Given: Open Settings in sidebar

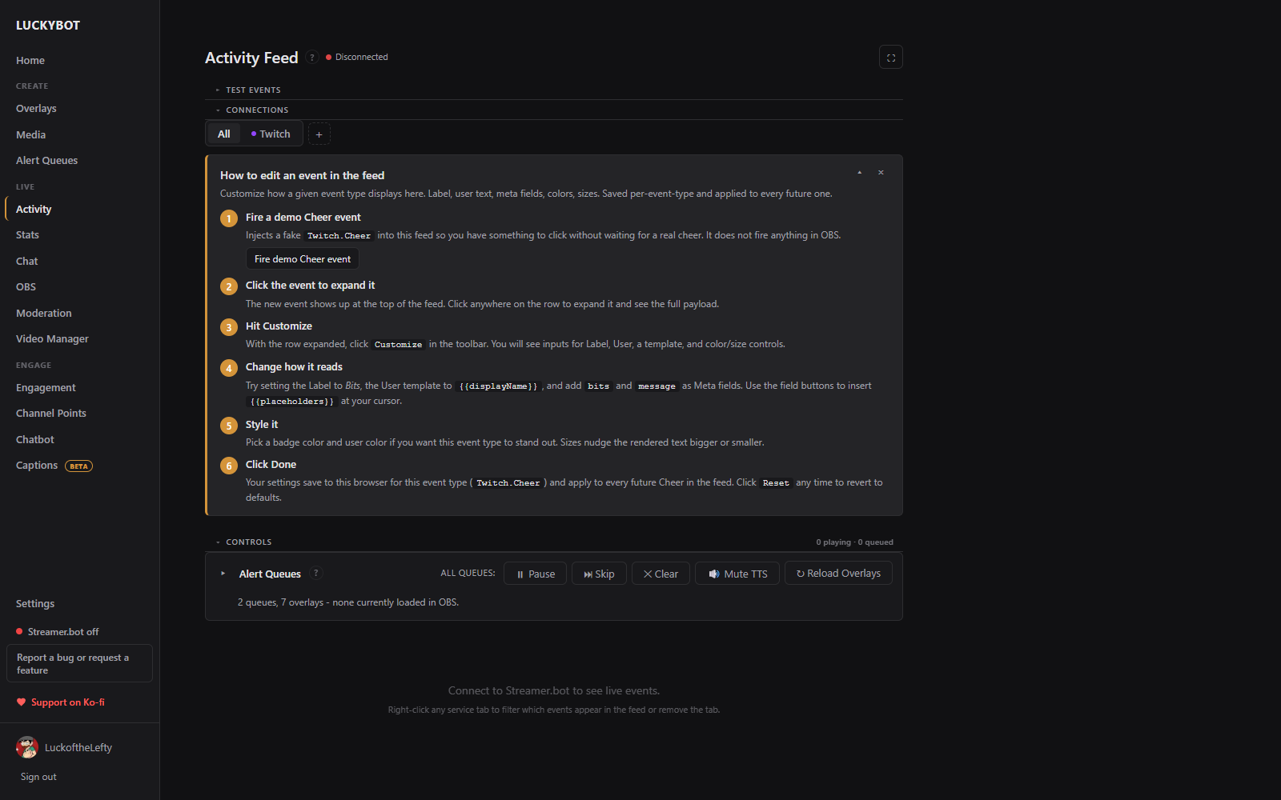Looking at the screenshot, I should tap(35, 604).
